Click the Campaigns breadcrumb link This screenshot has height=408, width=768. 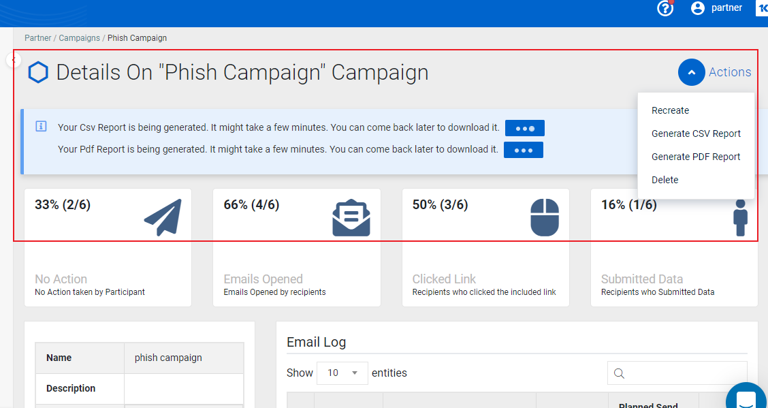[x=80, y=37]
